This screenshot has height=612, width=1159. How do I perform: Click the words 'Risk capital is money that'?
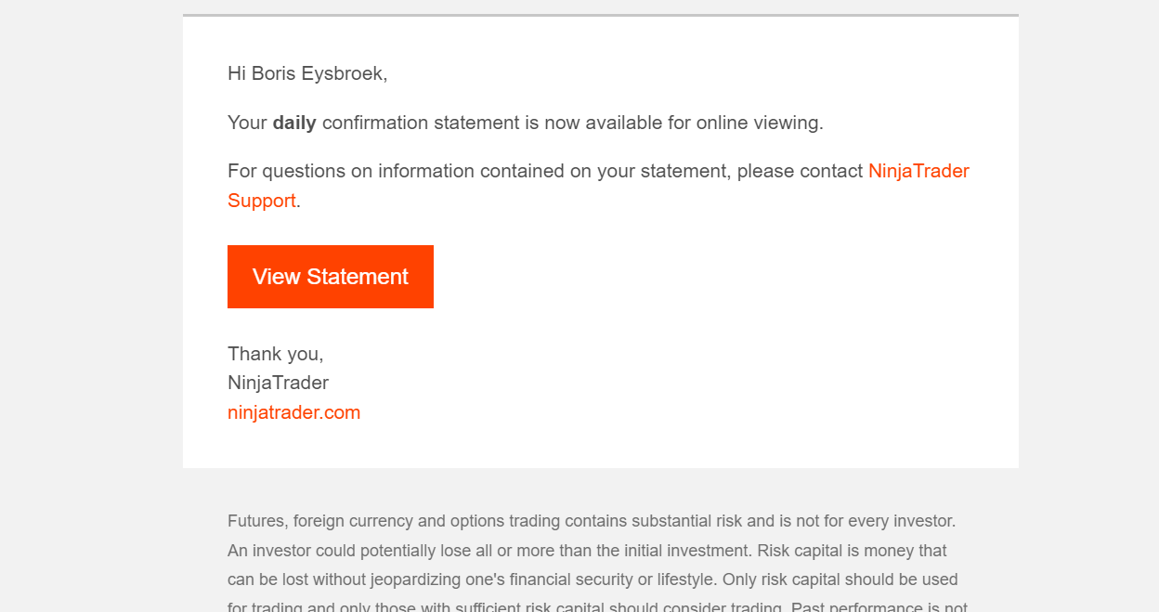click(852, 551)
